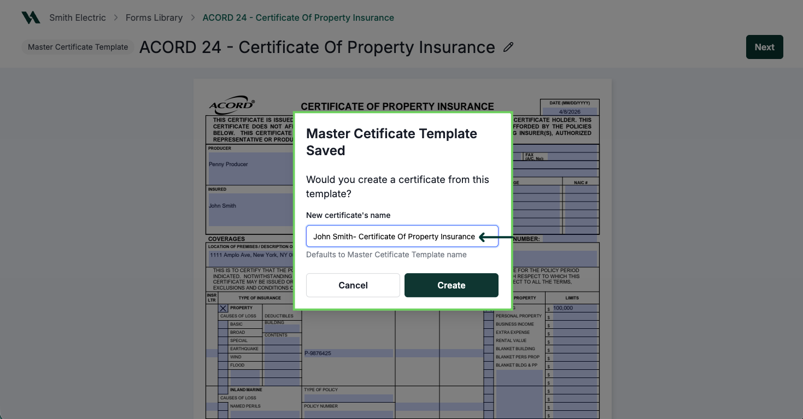Click the TYPE OF POLICY field
Viewport: 803px width, 419px height.
tap(349, 398)
